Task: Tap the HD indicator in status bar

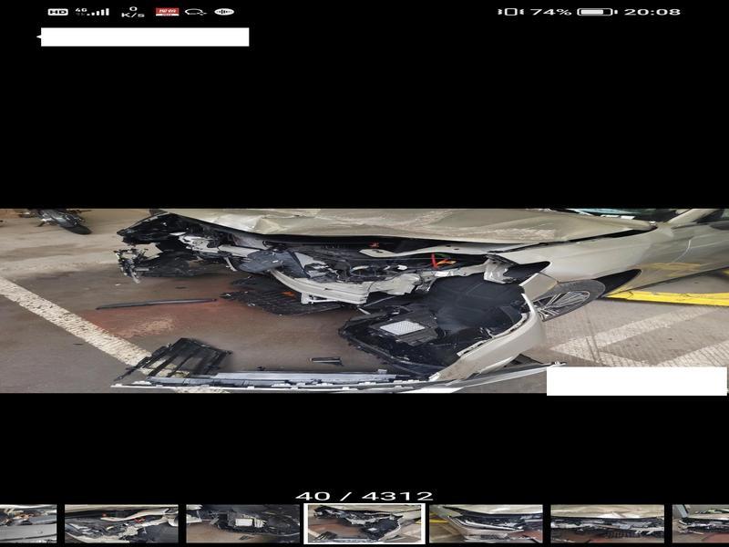Action: (57, 12)
